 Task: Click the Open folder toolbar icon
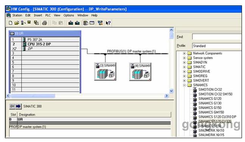pos(17,23)
